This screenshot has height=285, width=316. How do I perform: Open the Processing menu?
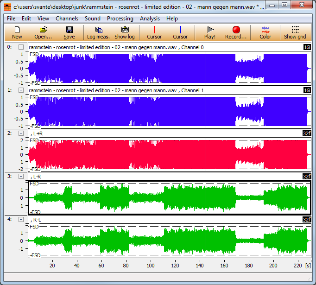[x=120, y=19]
